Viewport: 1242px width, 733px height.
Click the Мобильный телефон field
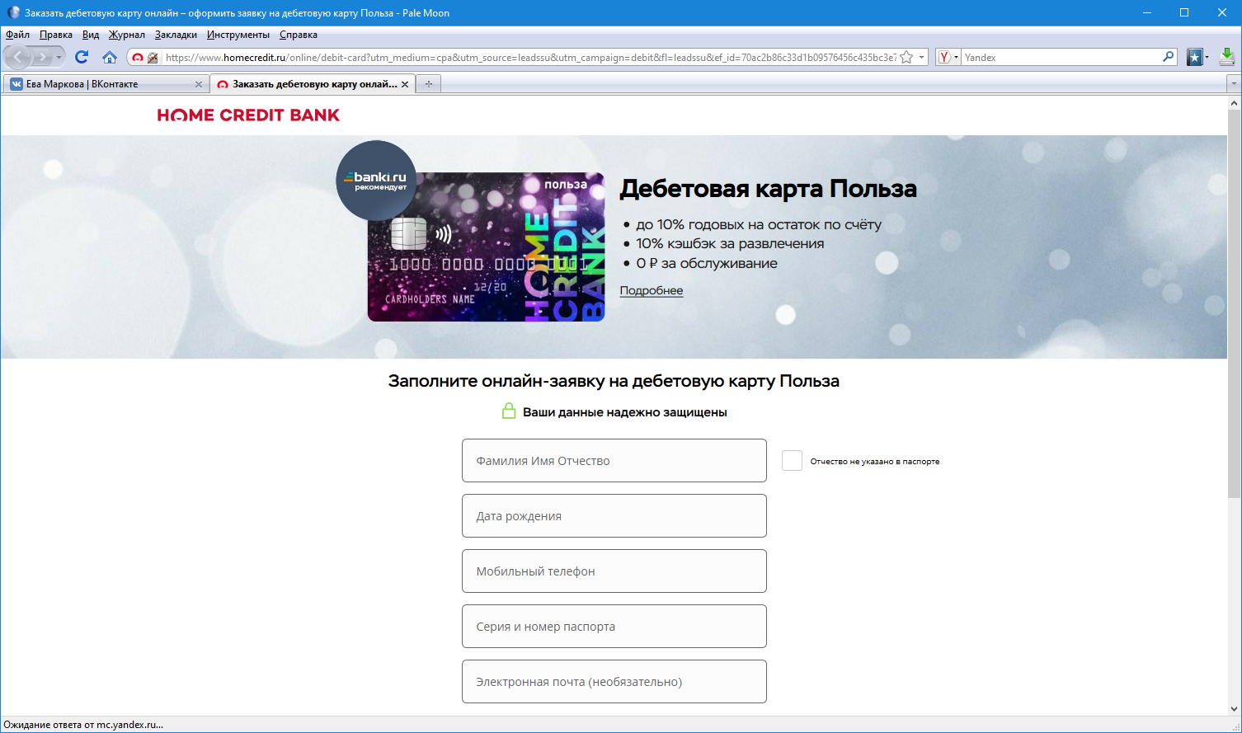pyautogui.click(x=614, y=571)
